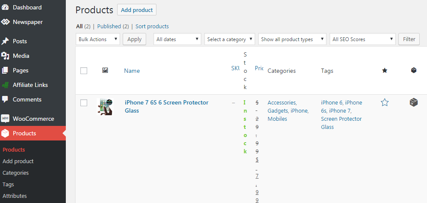The height and width of the screenshot is (203, 427).
Task: Click the Filter button
Action: pyautogui.click(x=409, y=39)
